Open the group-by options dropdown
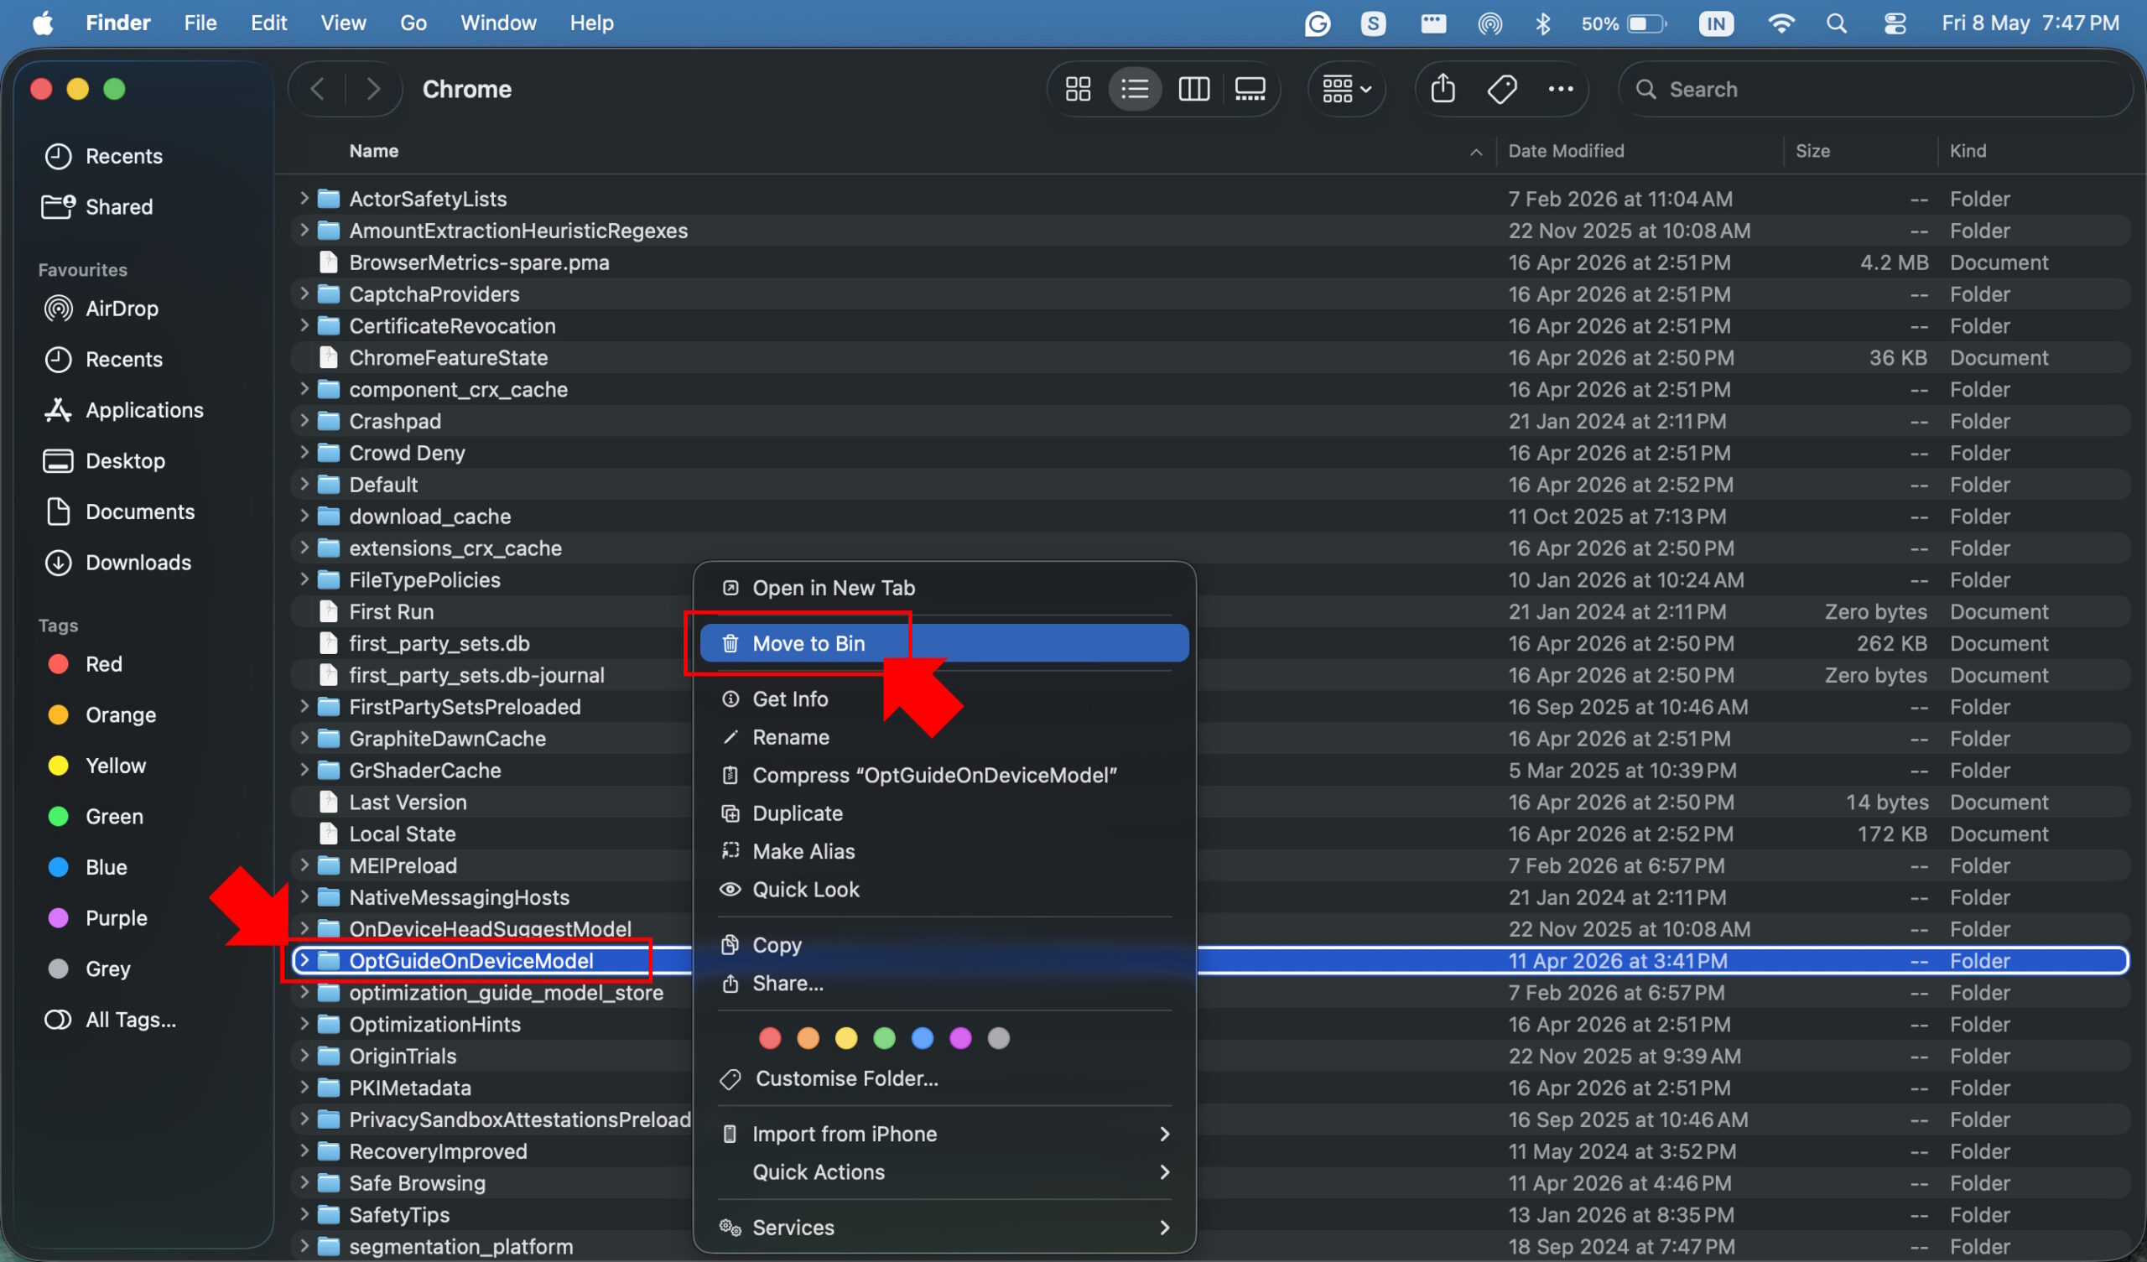 coord(1346,89)
